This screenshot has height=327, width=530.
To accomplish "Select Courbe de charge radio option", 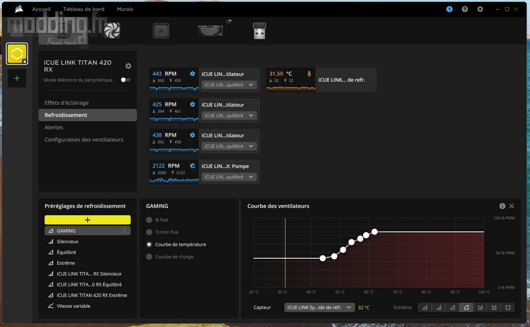I will click(x=149, y=257).
